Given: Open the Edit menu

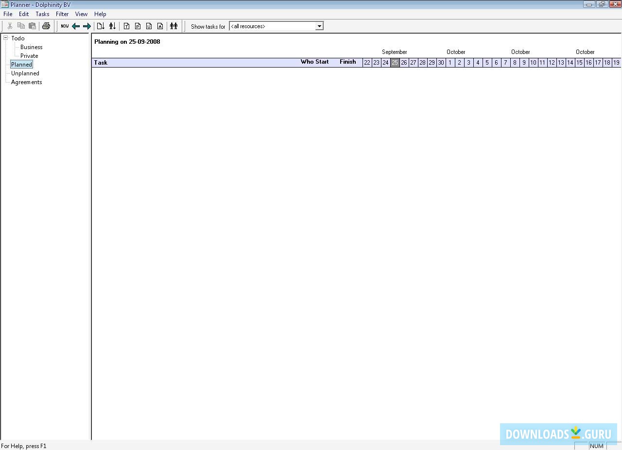Looking at the screenshot, I should pos(24,14).
